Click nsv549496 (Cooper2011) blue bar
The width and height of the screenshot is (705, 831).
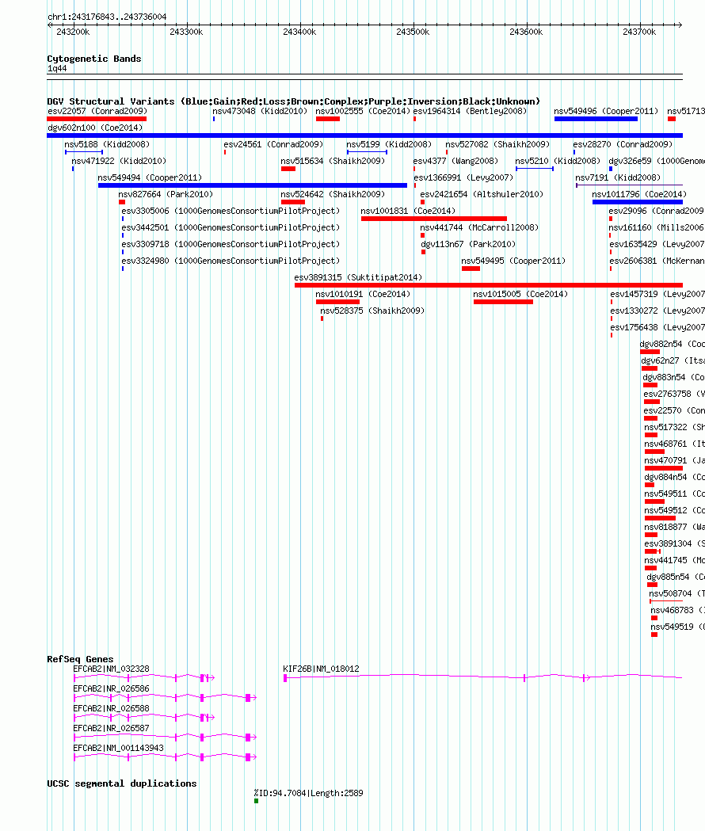(596, 119)
